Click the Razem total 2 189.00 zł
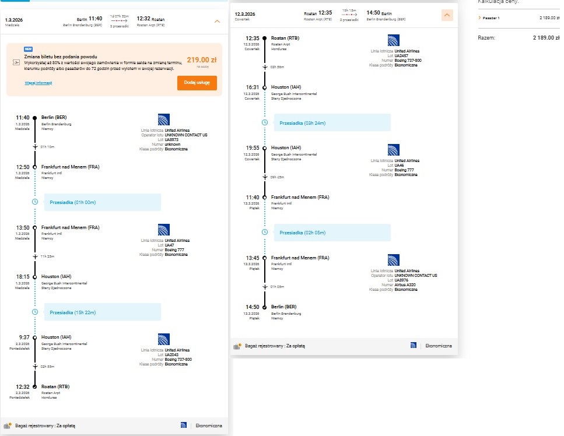 point(547,38)
